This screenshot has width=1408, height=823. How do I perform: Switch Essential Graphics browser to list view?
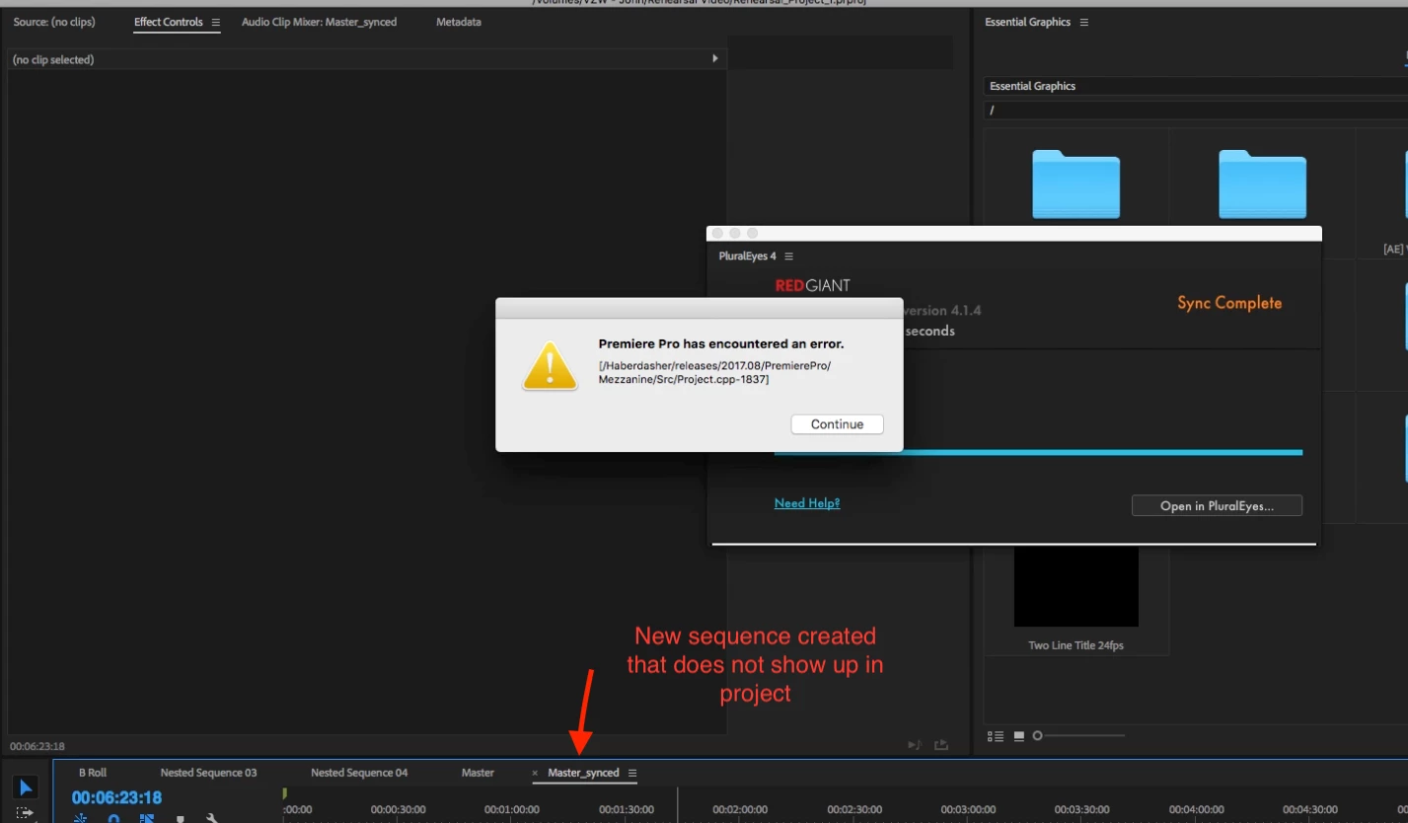pyautogui.click(x=997, y=736)
